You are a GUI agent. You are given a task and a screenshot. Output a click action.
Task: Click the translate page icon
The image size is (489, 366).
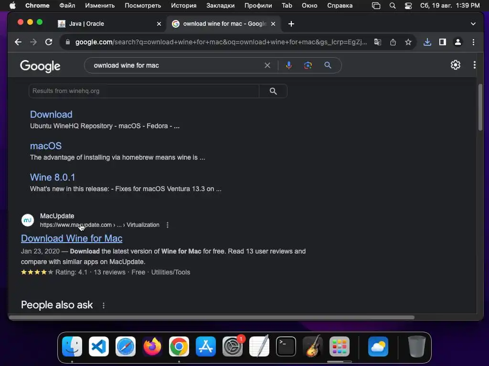click(x=378, y=42)
